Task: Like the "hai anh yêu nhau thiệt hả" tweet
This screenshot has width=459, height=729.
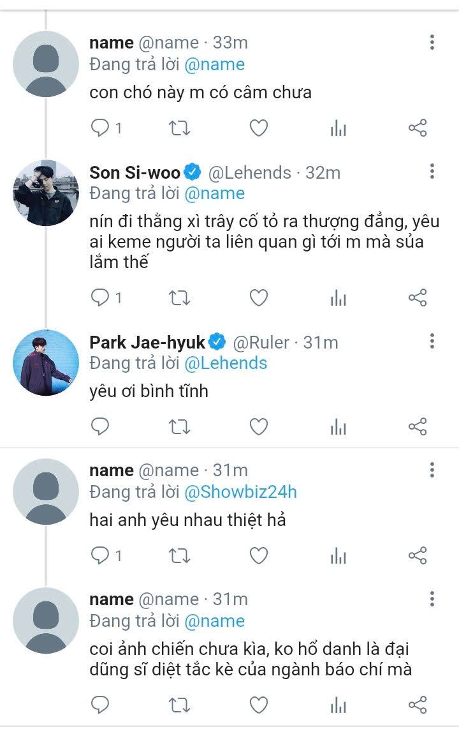Action: (258, 556)
